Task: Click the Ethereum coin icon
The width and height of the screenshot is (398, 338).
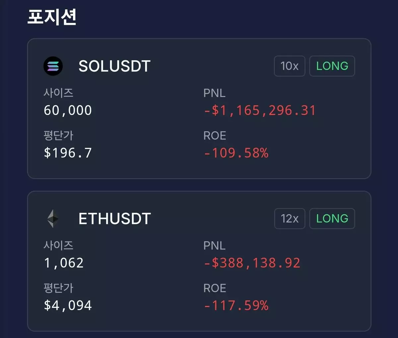Action: (x=53, y=219)
